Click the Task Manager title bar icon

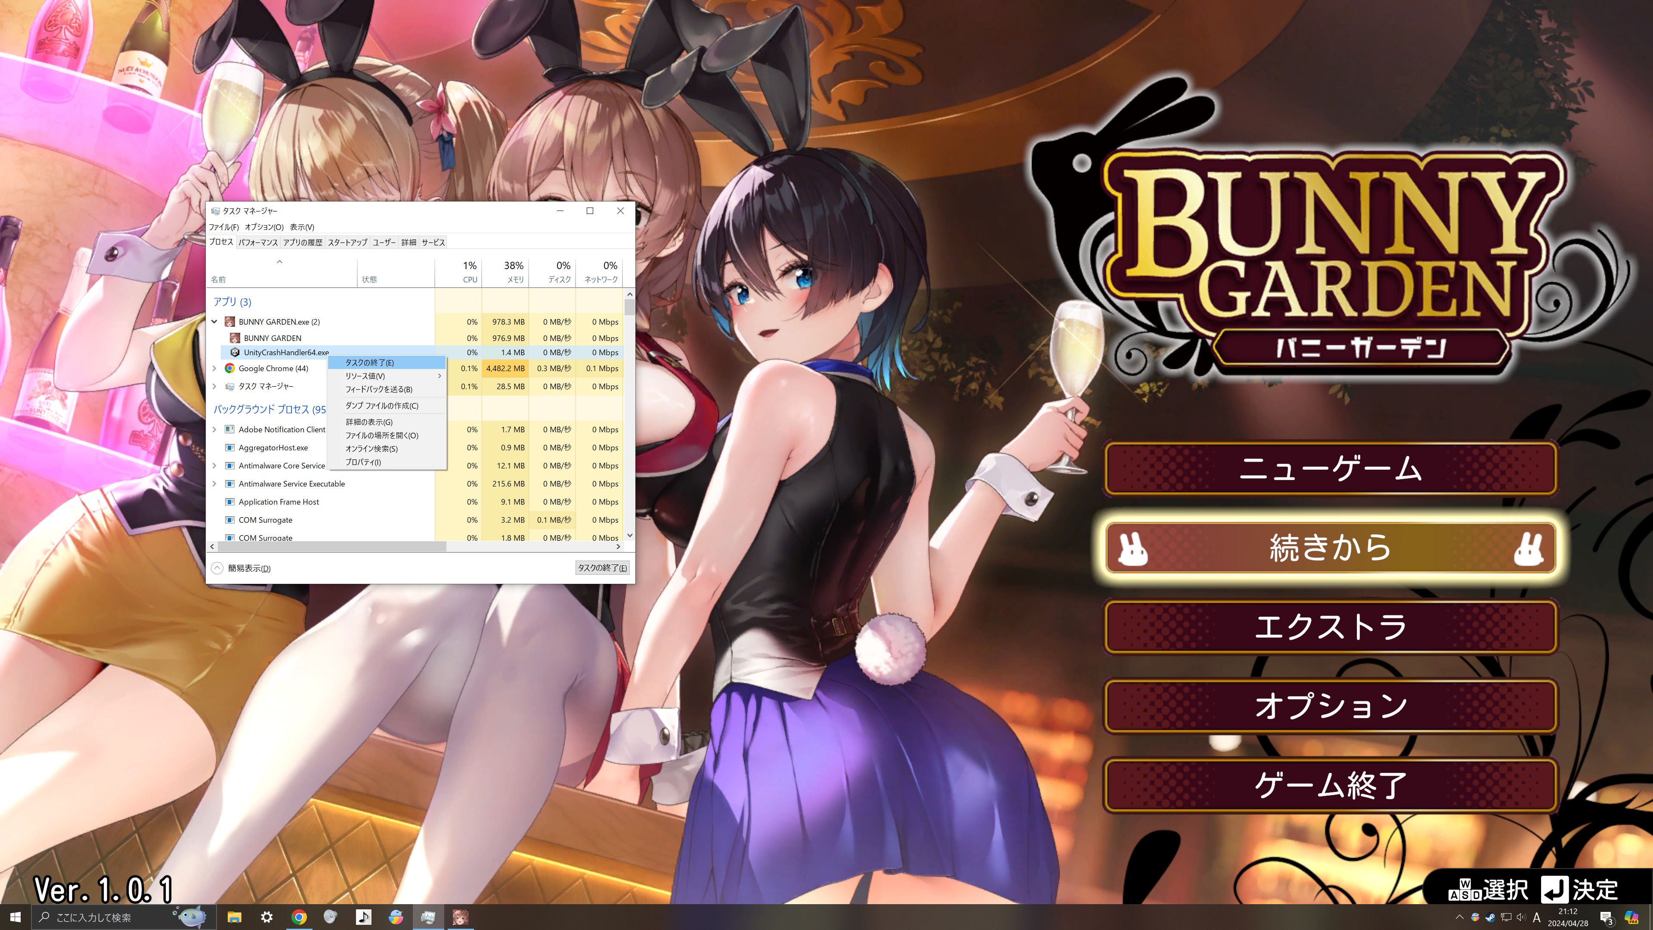(216, 211)
